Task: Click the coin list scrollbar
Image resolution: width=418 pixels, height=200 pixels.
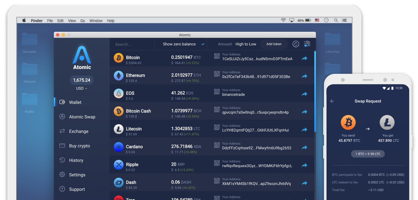Action: [315, 91]
